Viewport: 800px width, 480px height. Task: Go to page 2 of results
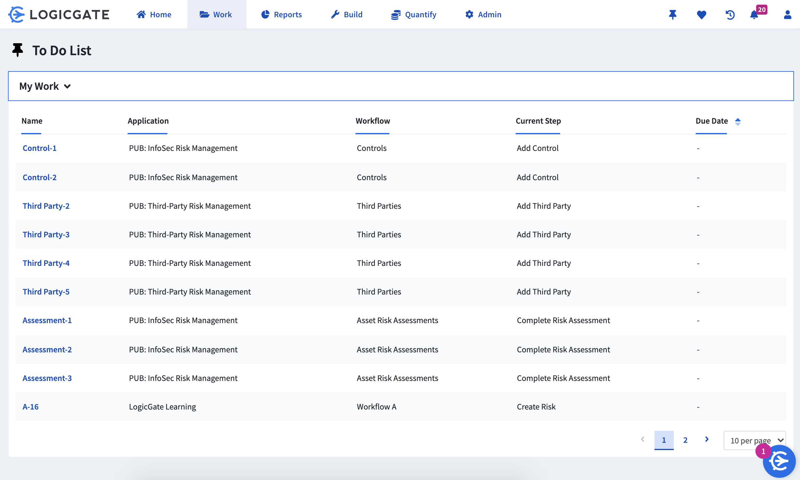(685, 440)
